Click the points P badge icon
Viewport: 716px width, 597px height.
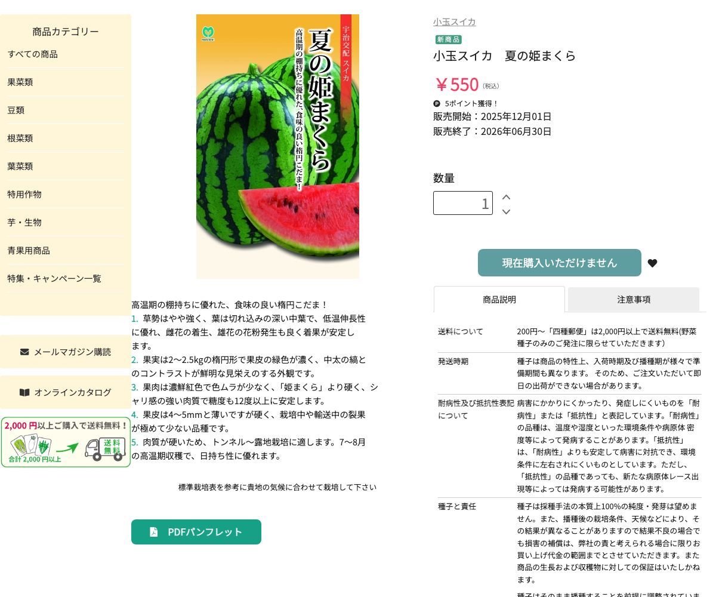point(437,103)
